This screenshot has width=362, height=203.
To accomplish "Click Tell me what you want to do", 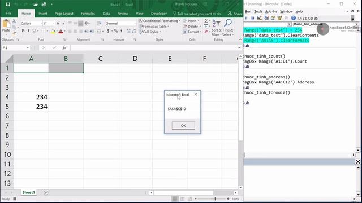I will 197,14.
